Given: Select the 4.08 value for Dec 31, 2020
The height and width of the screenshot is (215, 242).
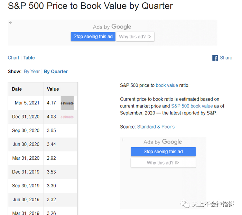Looking at the screenshot, I should (x=51, y=116).
